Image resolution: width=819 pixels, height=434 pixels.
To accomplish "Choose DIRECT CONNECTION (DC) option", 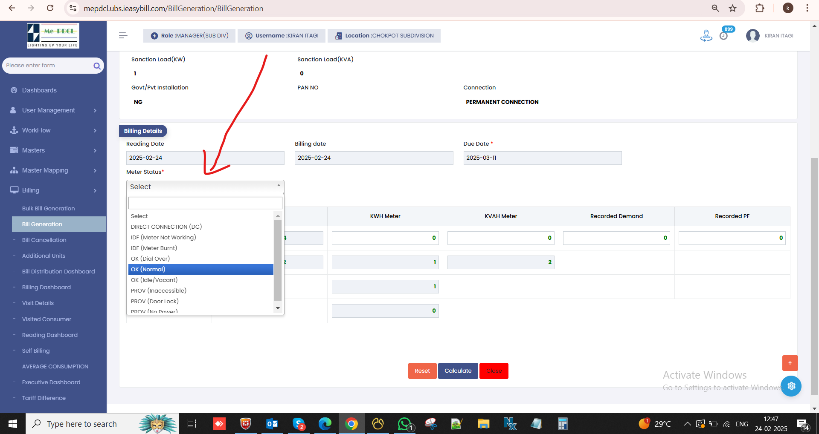I will click(x=201, y=227).
